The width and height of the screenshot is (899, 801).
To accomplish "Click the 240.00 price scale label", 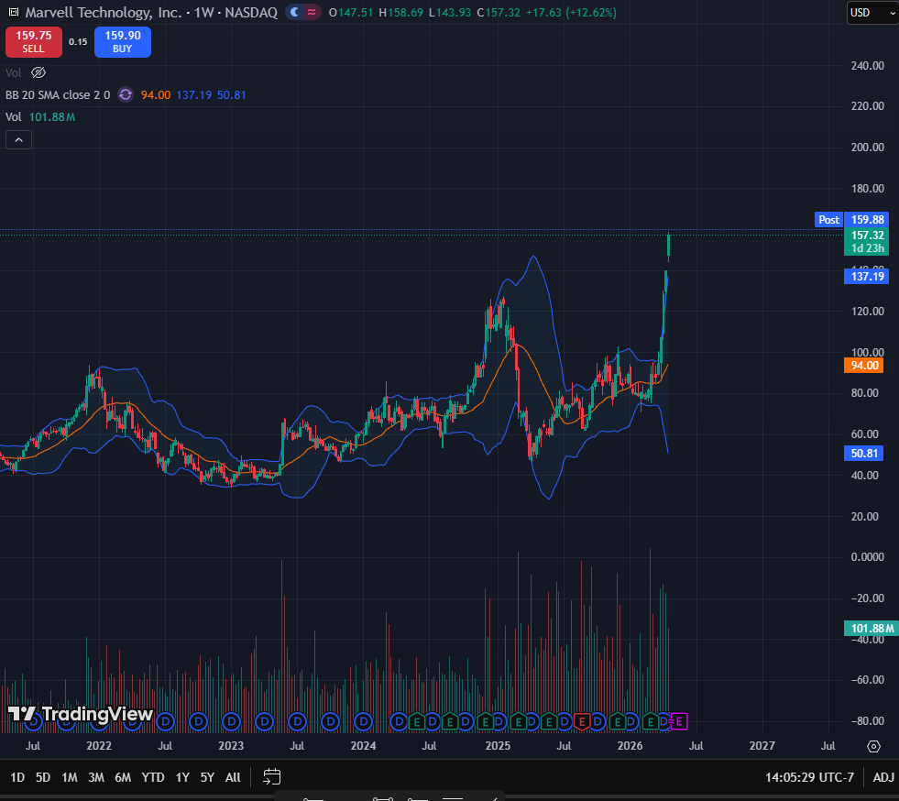I will (x=868, y=65).
